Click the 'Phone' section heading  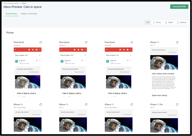point(10,33)
